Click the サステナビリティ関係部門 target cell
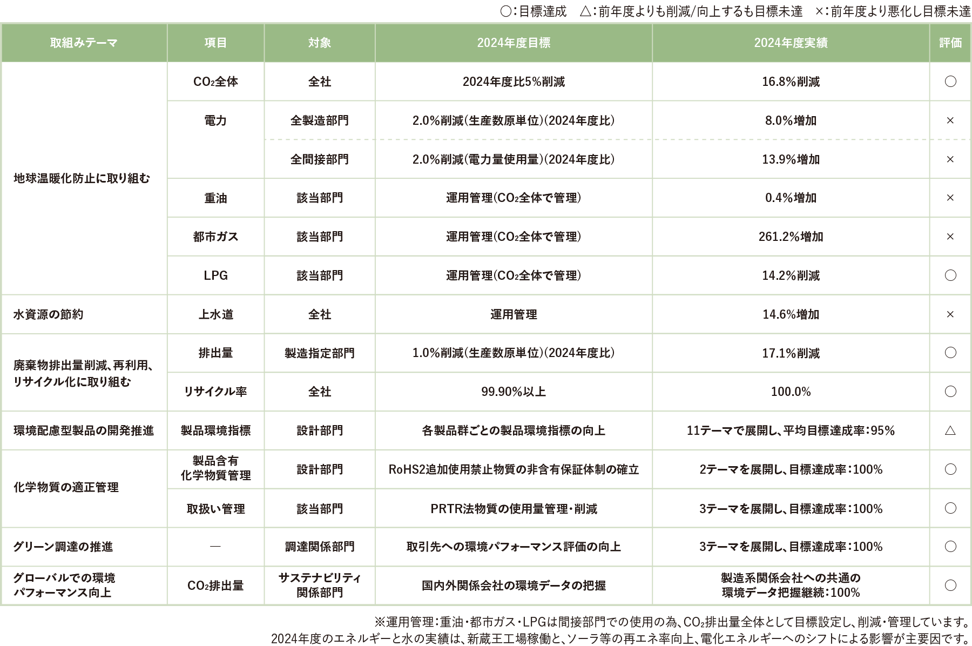Screen dimensions: 972x646 (x=319, y=584)
